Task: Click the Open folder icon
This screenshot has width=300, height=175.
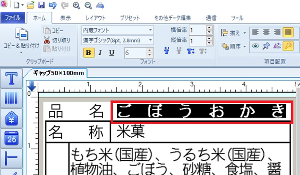Action: click(30, 5)
